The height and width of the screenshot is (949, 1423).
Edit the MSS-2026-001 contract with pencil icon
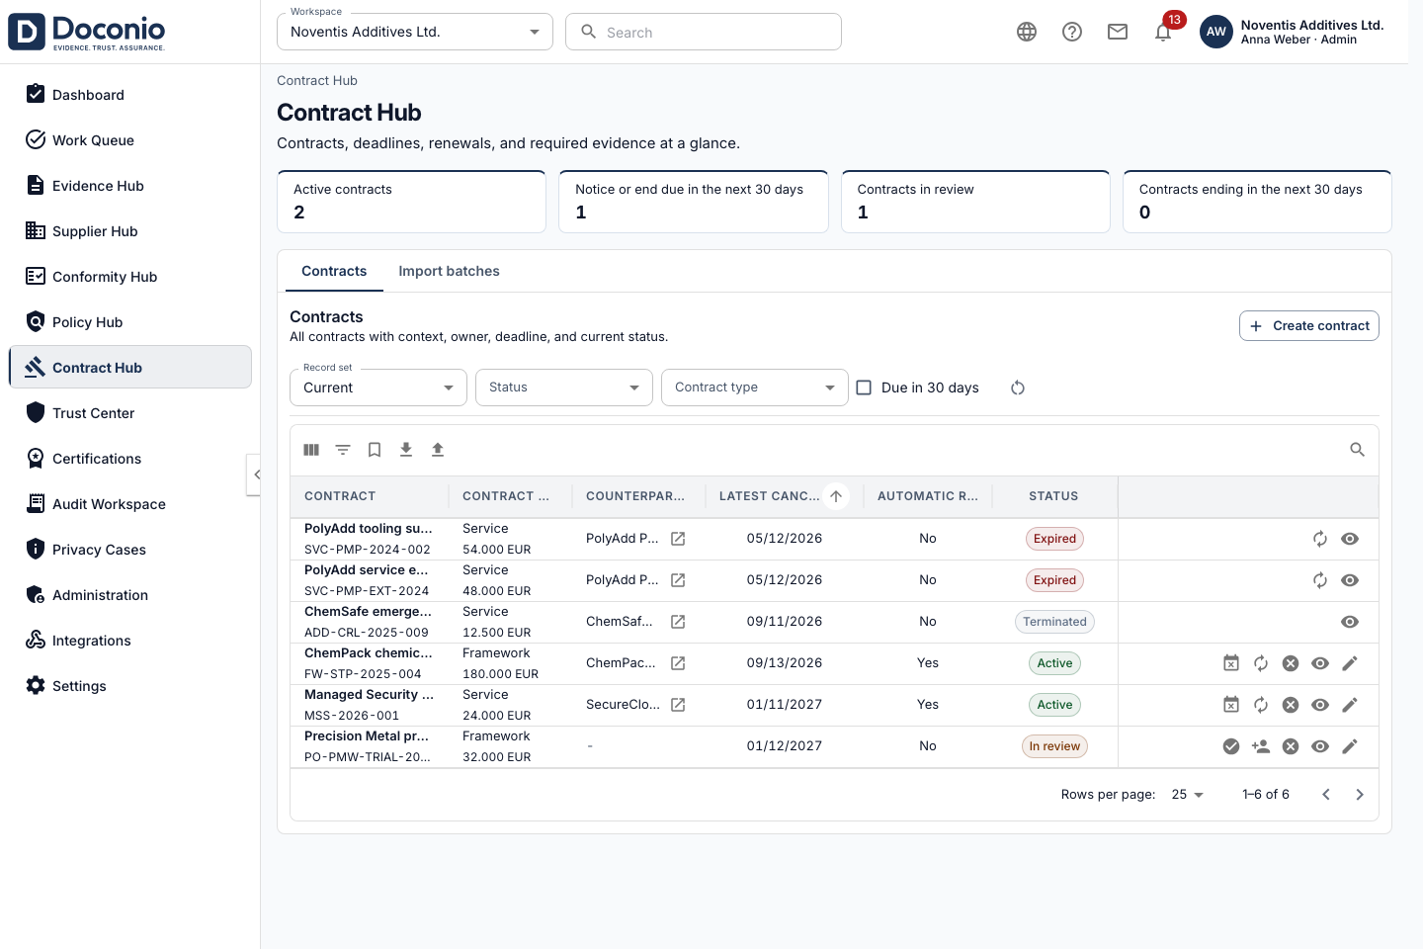point(1350,705)
